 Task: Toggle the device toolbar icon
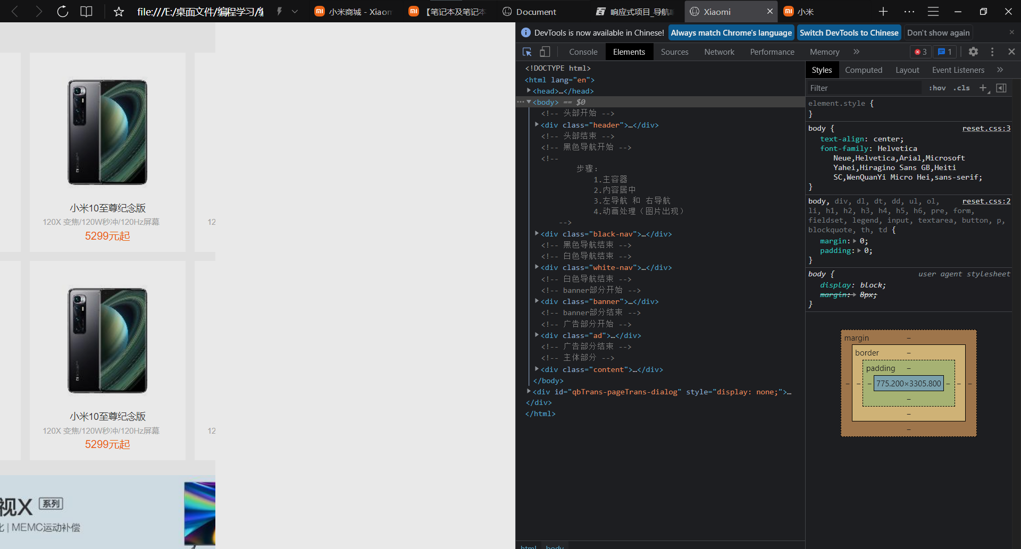pyautogui.click(x=545, y=52)
